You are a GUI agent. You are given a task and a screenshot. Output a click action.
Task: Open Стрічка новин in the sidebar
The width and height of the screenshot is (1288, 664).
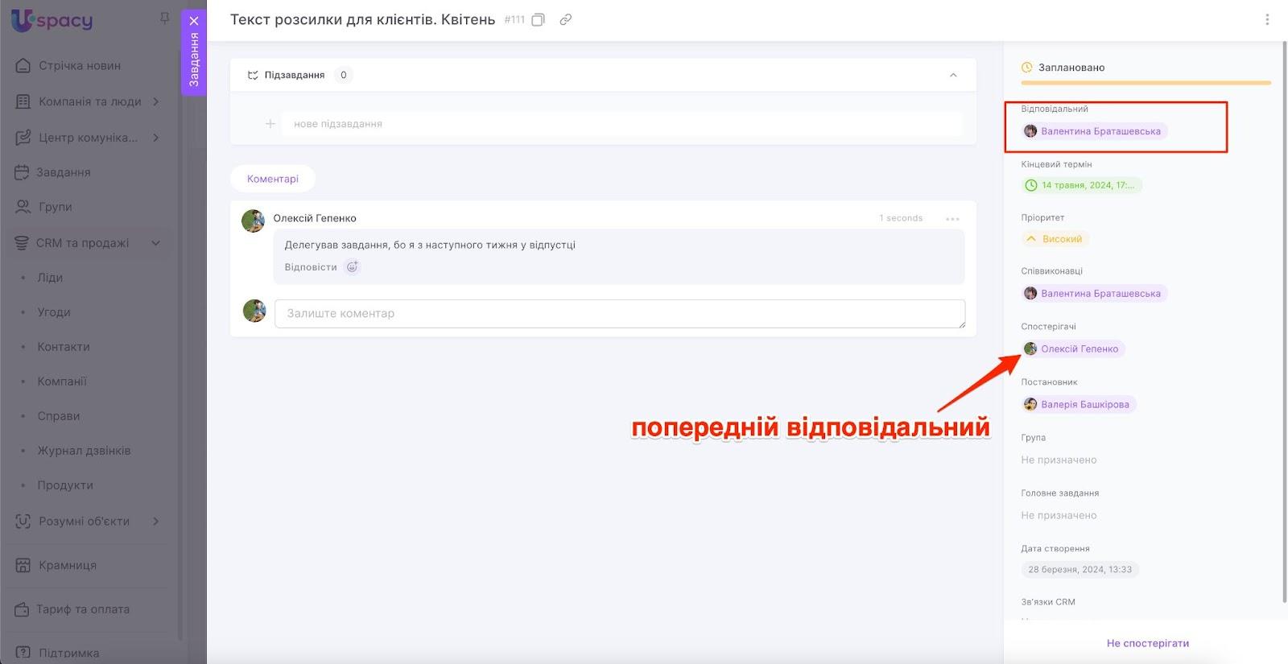pyautogui.click(x=80, y=66)
